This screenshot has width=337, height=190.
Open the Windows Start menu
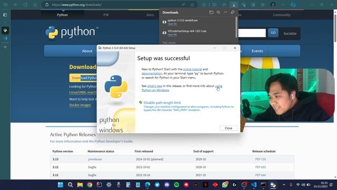click(61, 185)
